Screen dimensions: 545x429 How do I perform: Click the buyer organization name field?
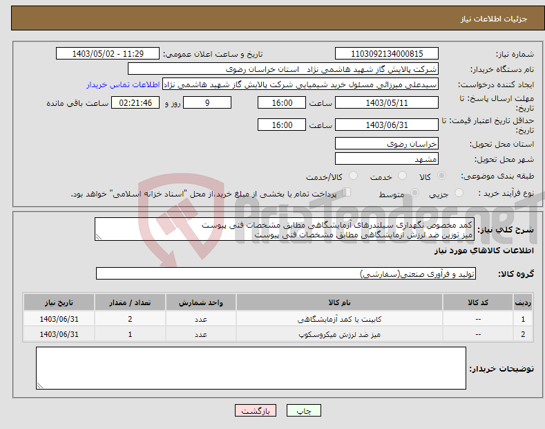[283, 69]
